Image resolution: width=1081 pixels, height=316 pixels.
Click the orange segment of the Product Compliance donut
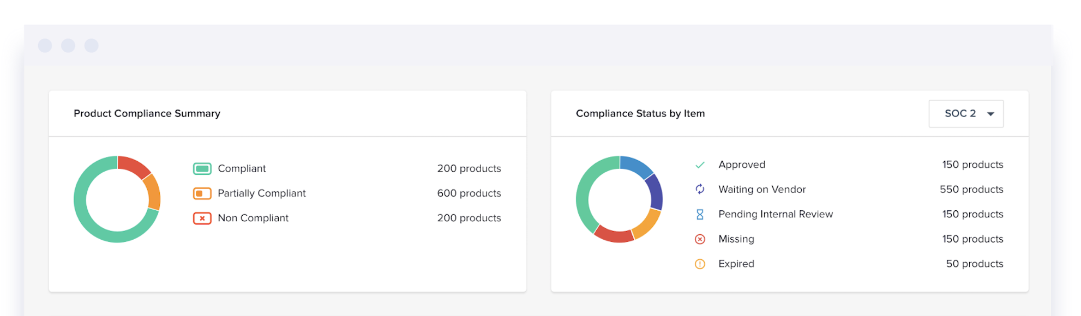click(x=153, y=192)
